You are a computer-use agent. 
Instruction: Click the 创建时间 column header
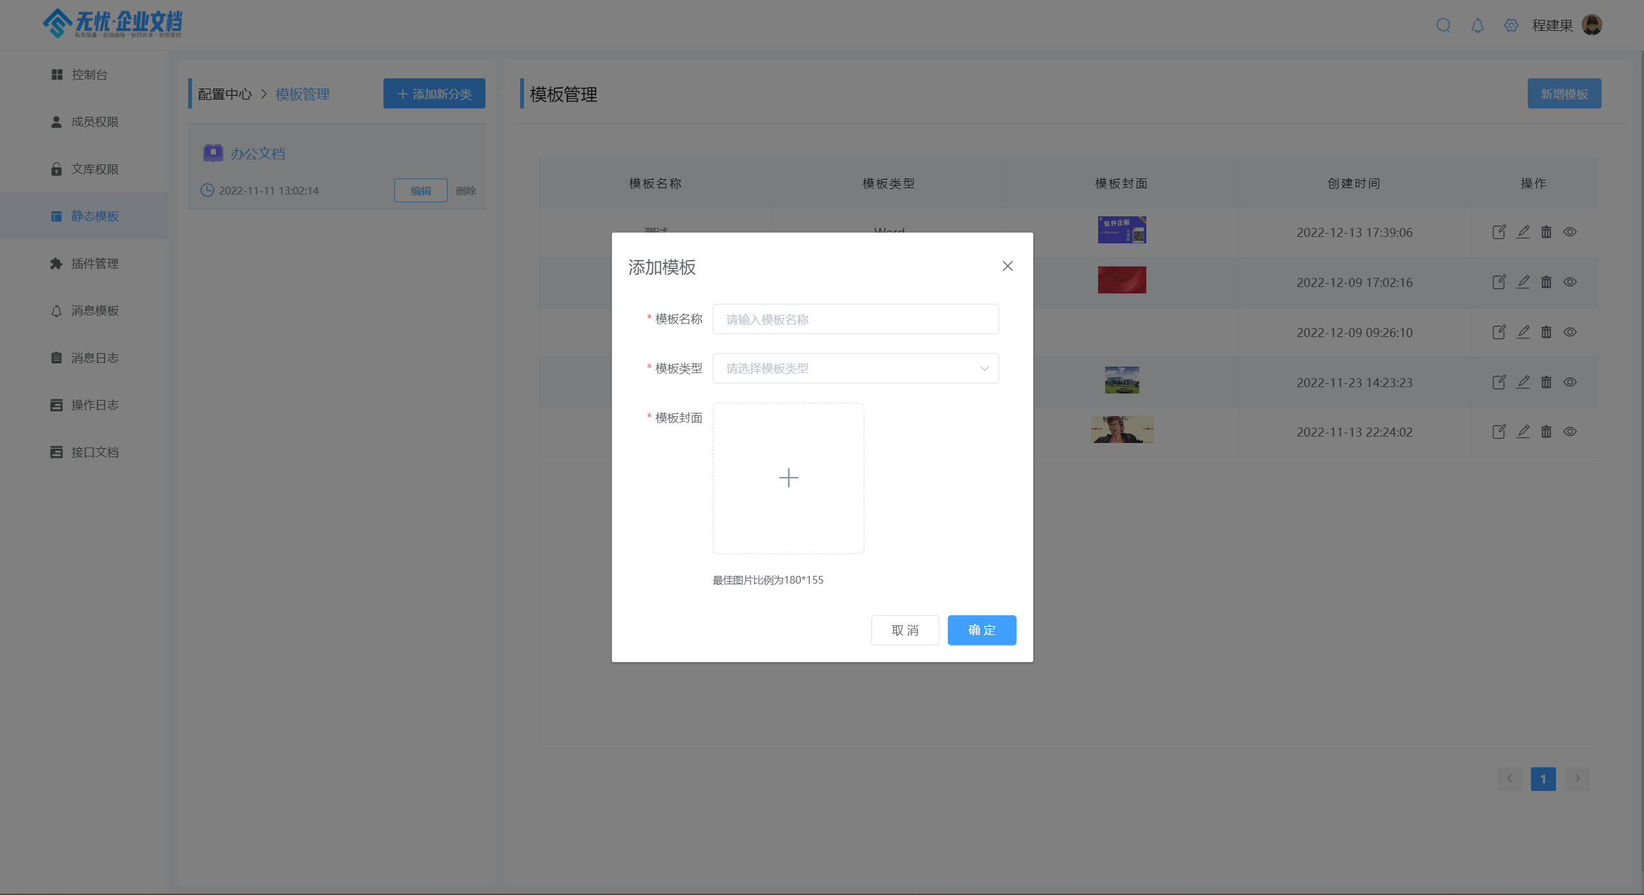(1354, 183)
